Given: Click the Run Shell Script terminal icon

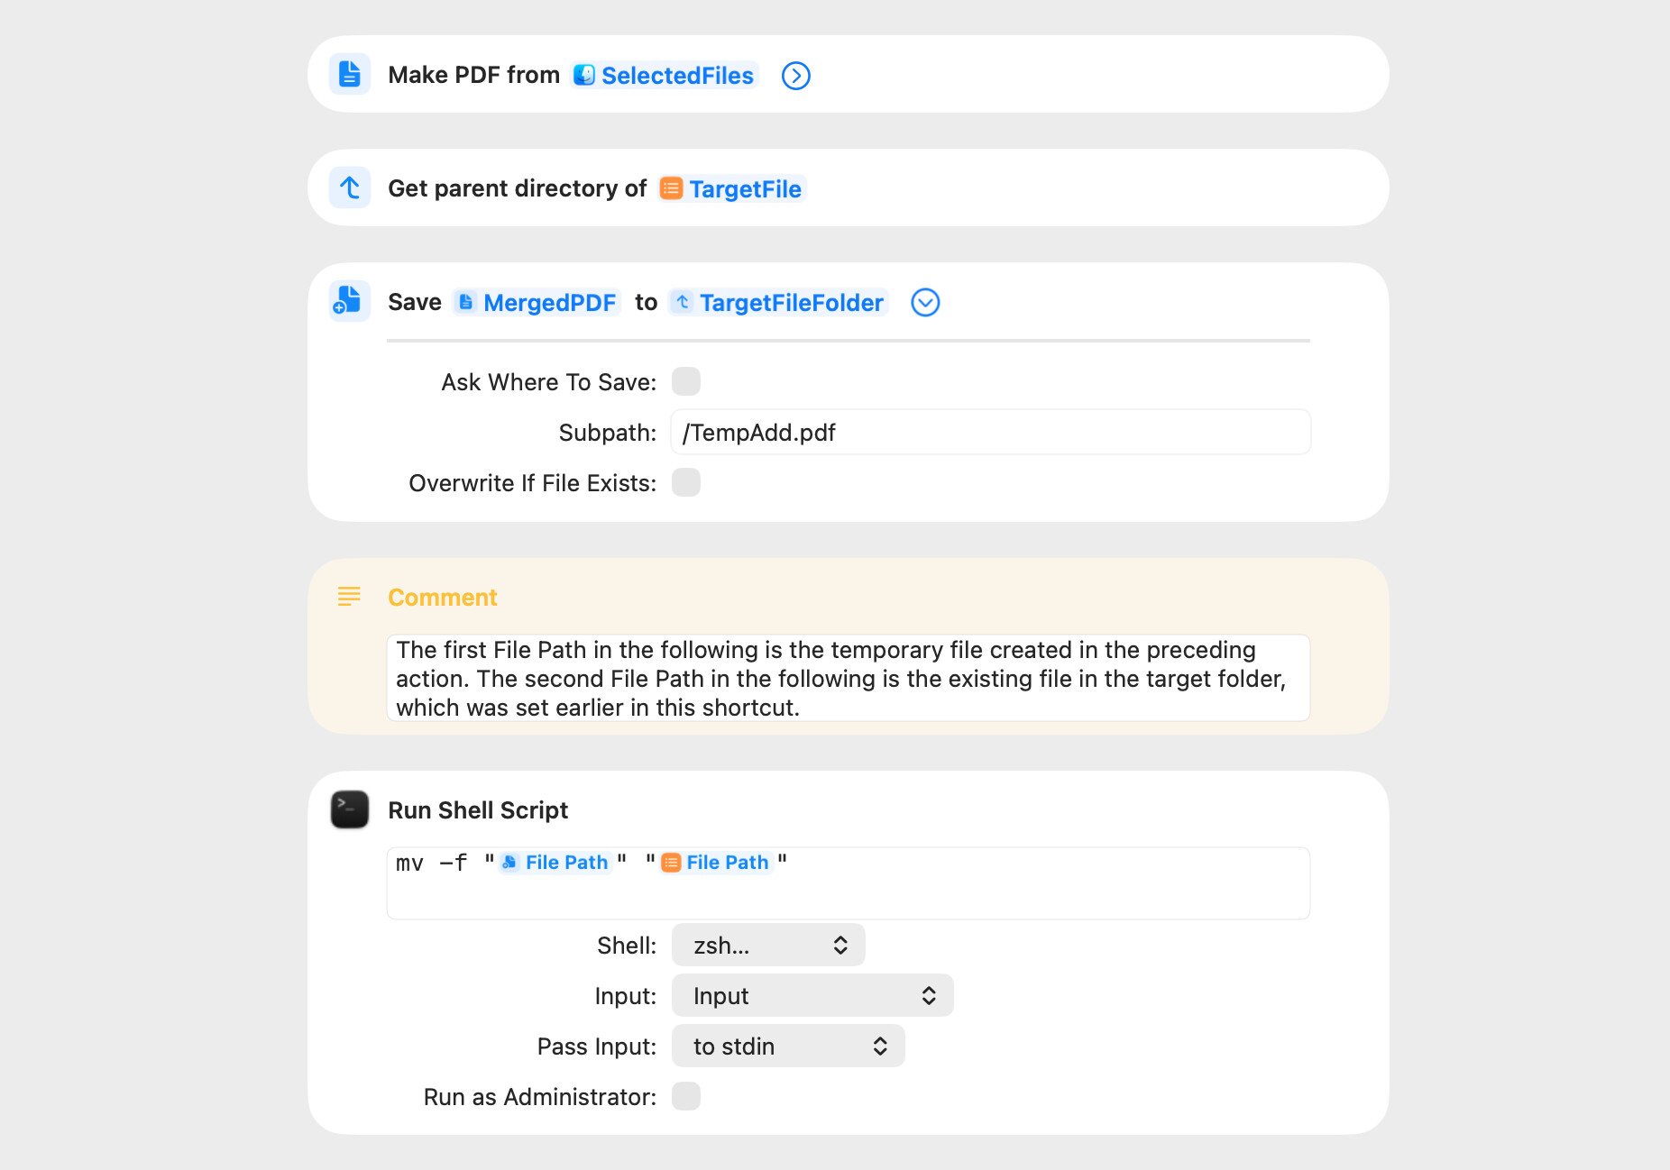Looking at the screenshot, I should [x=350, y=809].
